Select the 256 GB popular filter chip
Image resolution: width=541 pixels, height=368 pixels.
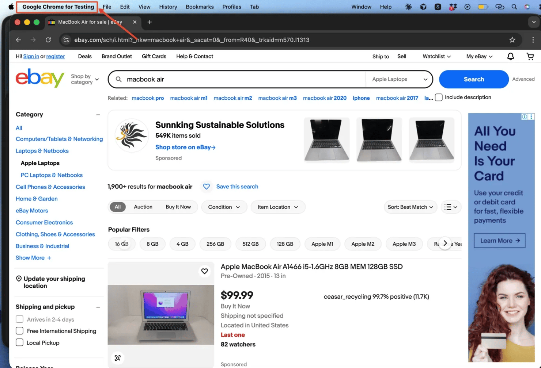pos(215,244)
